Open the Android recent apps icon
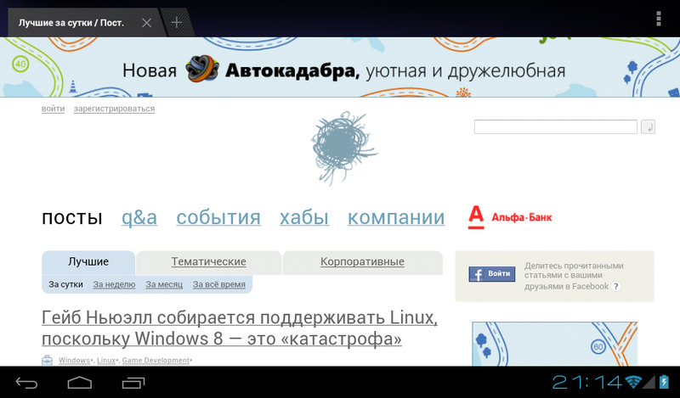 133,383
